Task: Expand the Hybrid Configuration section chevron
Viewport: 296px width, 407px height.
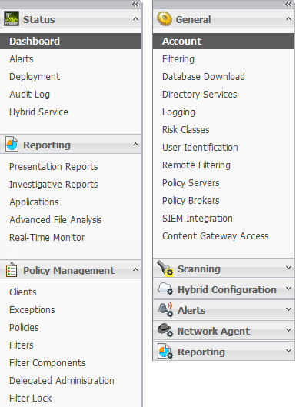Action: [288, 289]
